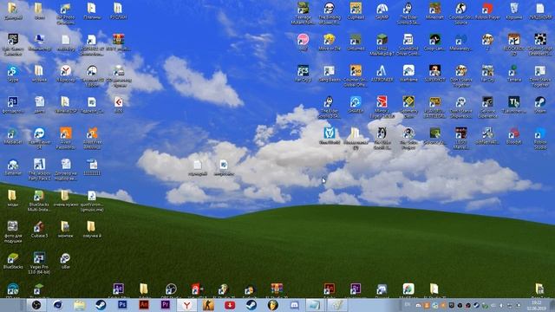555x312 pixels.
Task: Open the SUPERHOT shortcut
Action: pos(434,73)
